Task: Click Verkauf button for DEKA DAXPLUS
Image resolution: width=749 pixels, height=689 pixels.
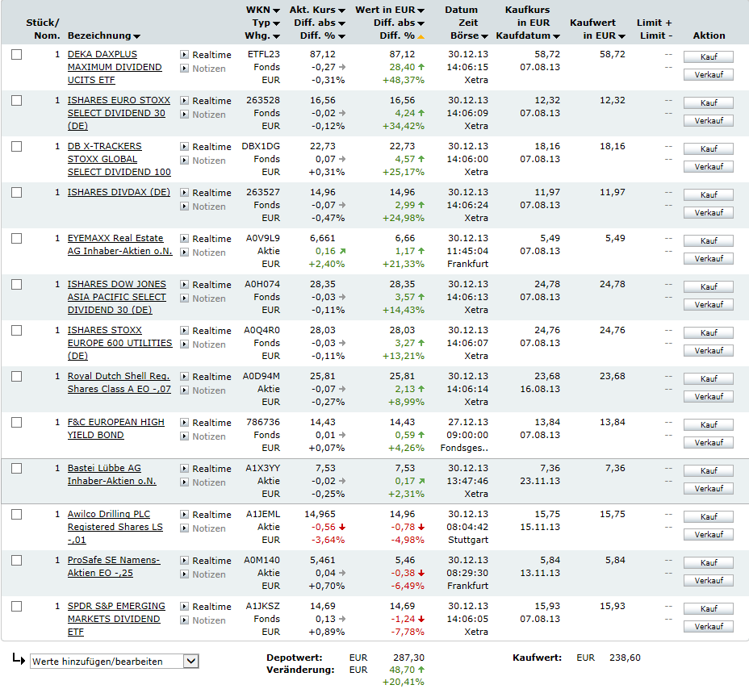Action: click(709, 74)
